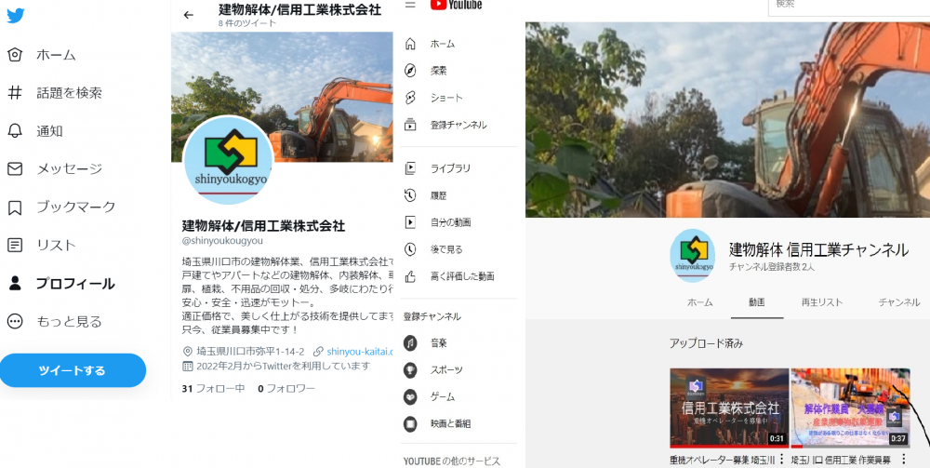Click video title 重機オペレーター募集 埼玉川
Screen dimensions: 930x468
pyautogui.click(x=723, y=460)
